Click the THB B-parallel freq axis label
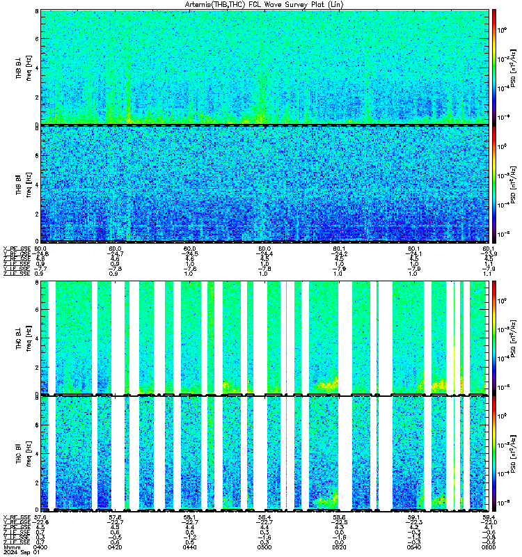 click(24, 185)
